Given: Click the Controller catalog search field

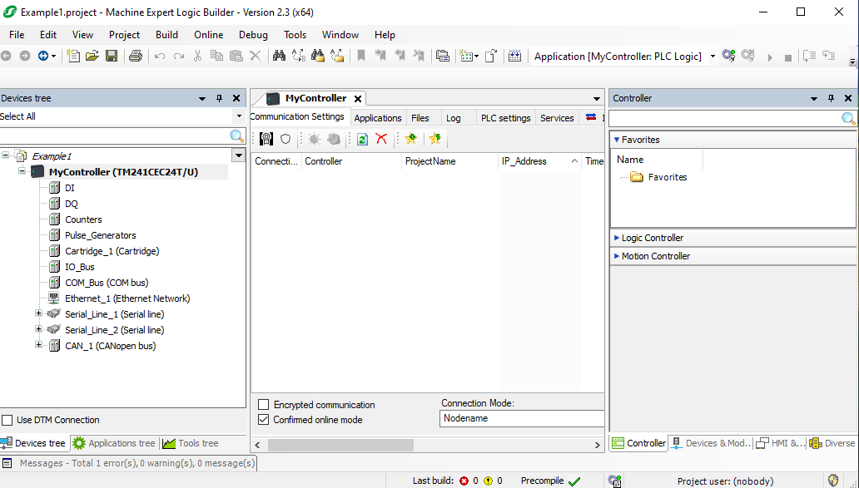Looking at the screenshot, I should (x=724, y=119).
